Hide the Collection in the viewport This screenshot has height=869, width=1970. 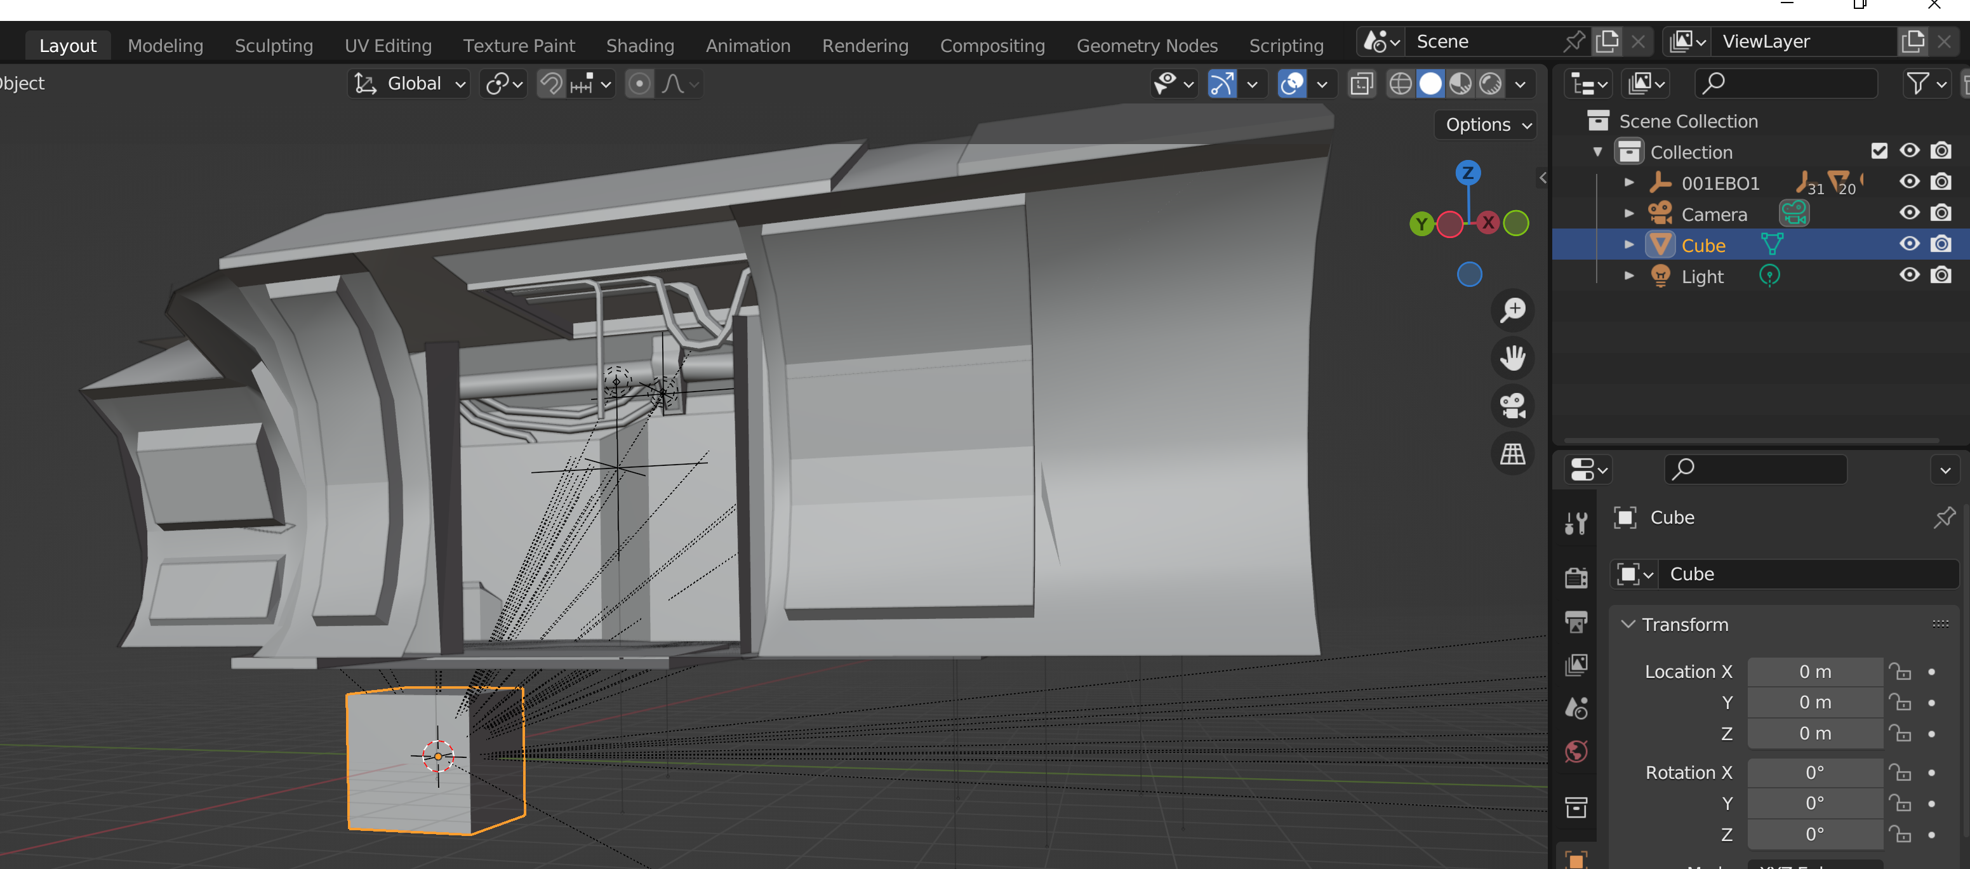tap(1910, 150)
